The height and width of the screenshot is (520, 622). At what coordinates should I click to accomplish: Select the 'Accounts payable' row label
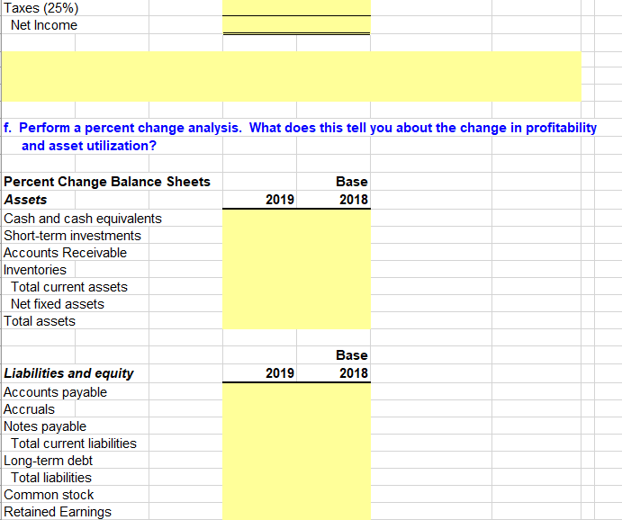55,392
